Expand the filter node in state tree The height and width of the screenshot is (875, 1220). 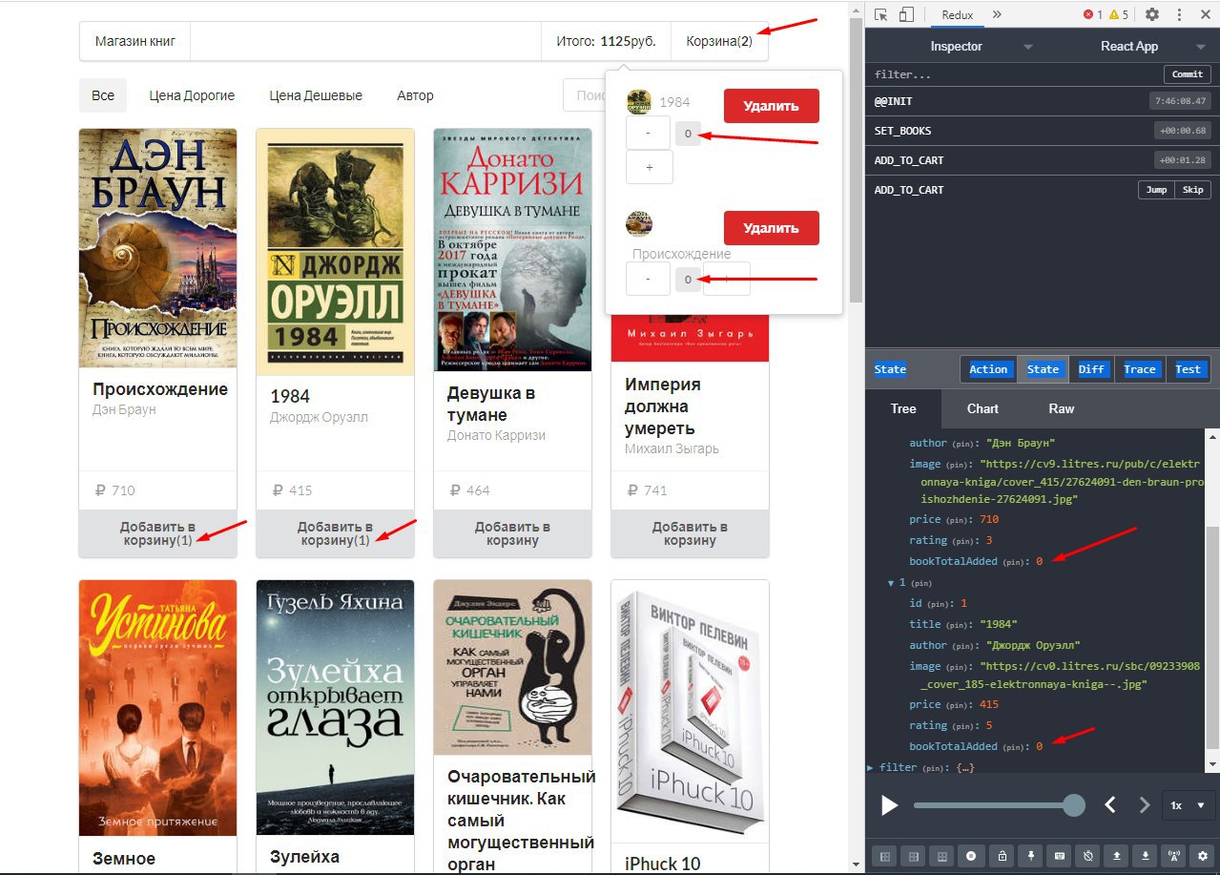870,767
